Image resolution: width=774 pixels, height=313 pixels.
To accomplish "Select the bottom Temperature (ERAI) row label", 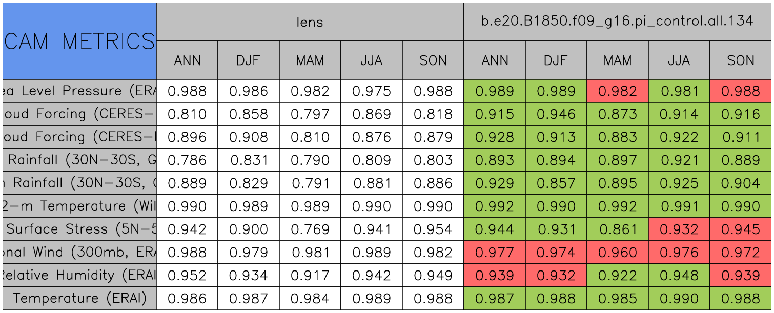I will coord(79,299).
